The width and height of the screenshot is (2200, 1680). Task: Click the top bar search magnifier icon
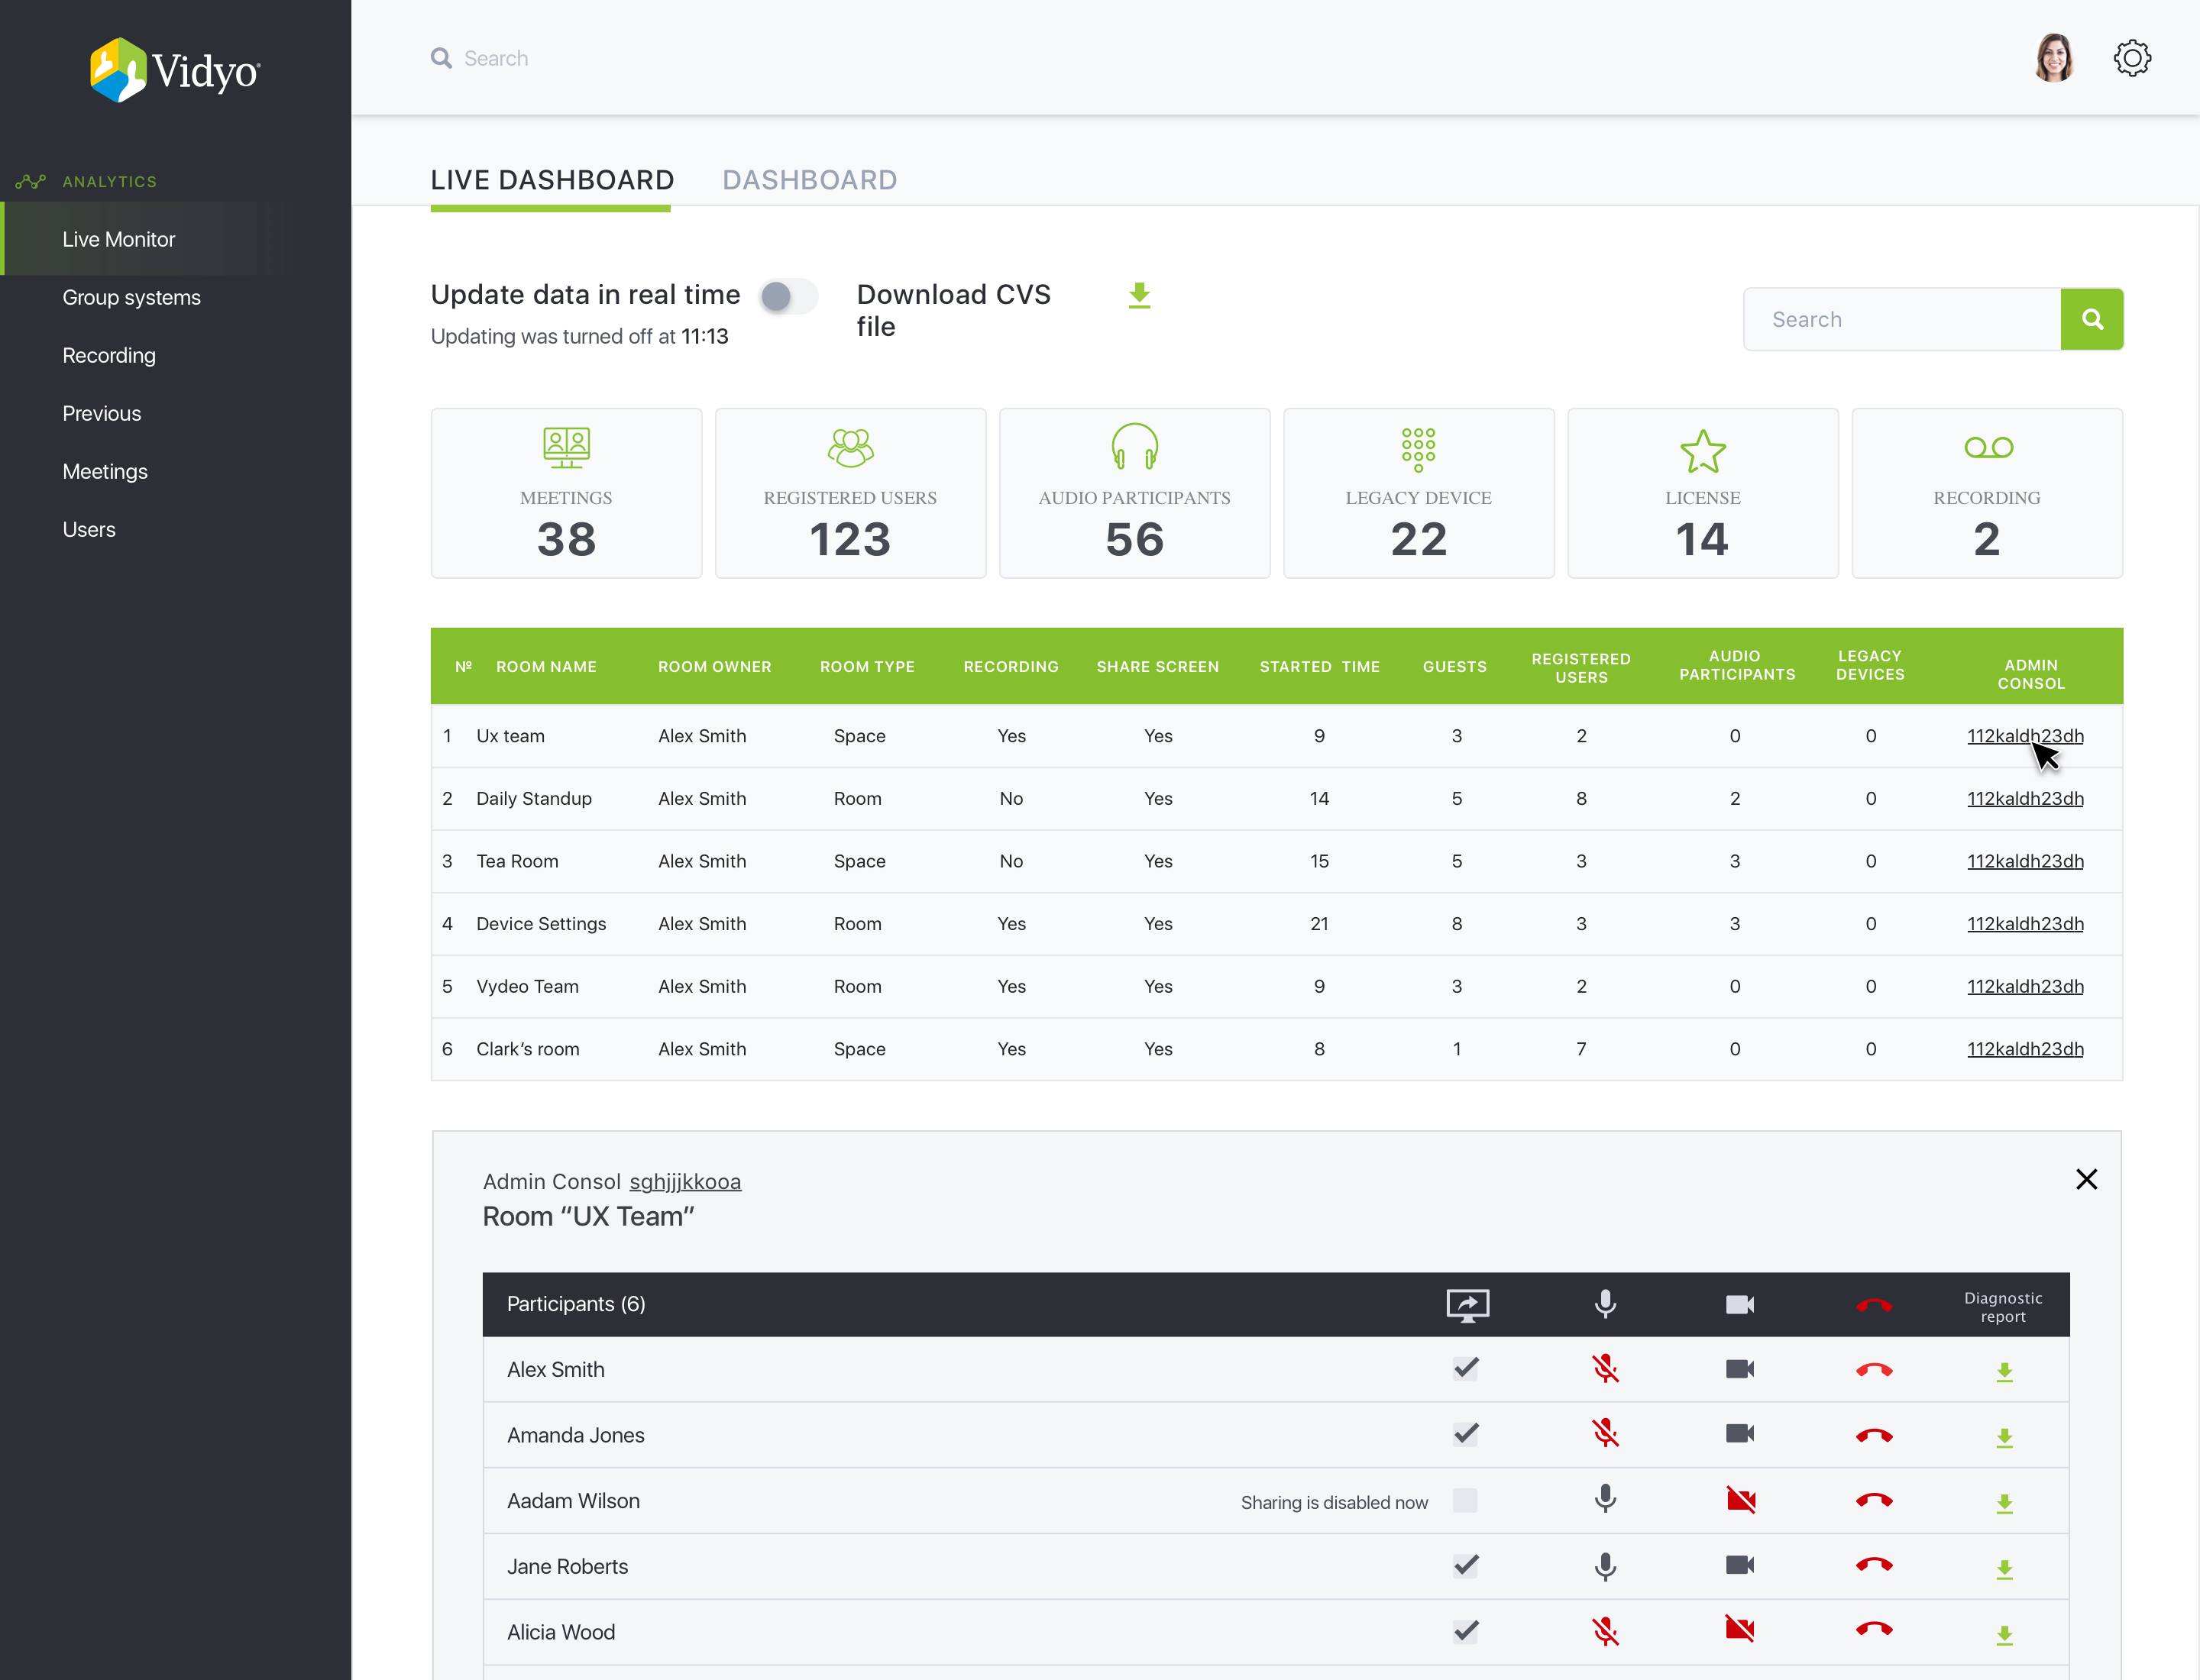tap(440, 58)
